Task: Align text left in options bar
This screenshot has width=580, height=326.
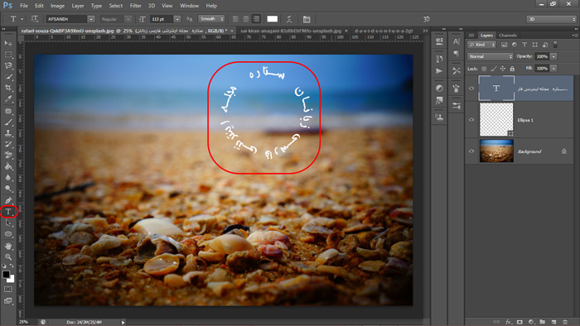Action: pyautogui.click(x=235, y=19)
